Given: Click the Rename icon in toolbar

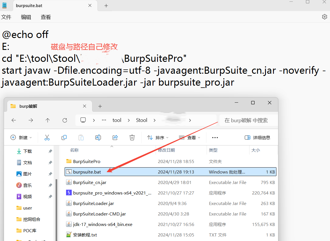Looking at the screenshot, I should 98,138.
